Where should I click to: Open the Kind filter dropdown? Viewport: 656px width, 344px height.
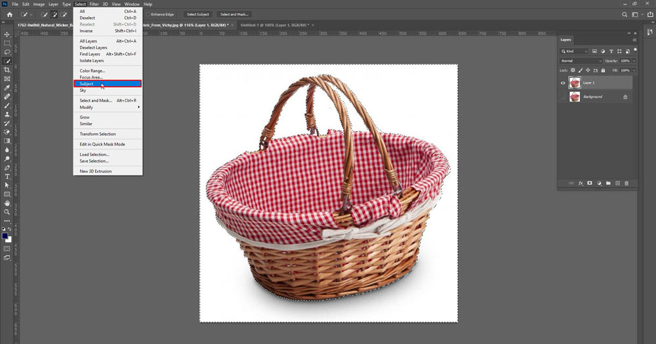click(574, 51)
